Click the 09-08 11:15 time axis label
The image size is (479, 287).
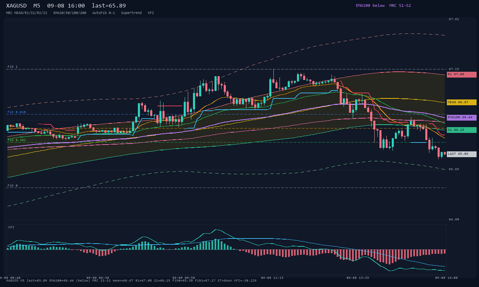[272, 278]
